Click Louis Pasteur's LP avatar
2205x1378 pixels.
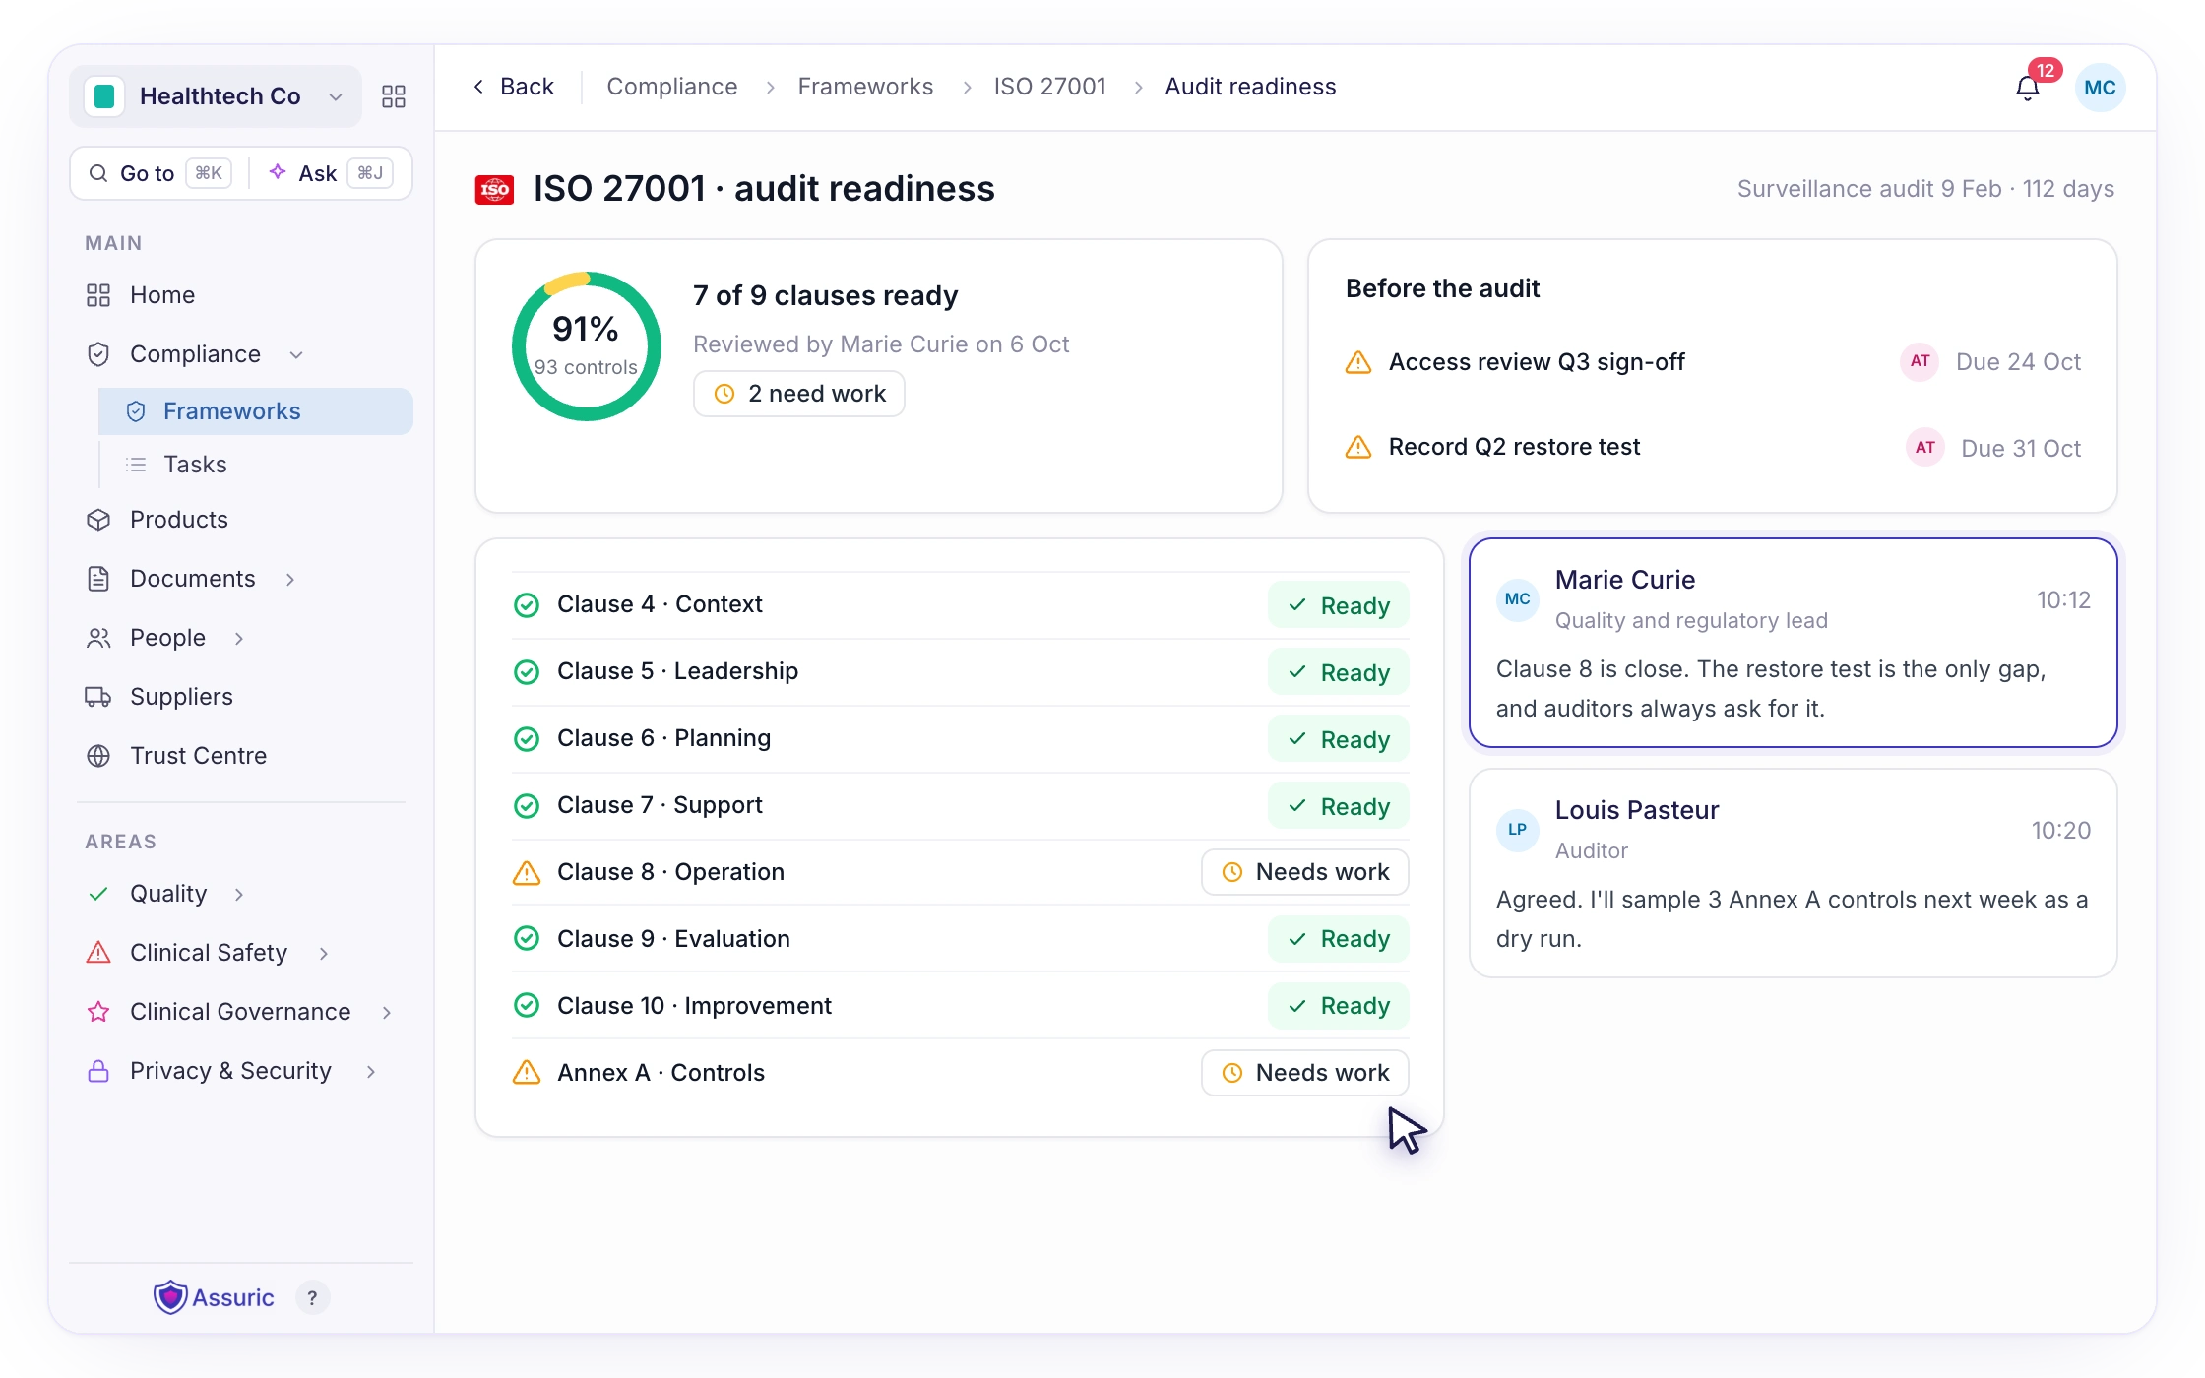tap(1518, 830)
